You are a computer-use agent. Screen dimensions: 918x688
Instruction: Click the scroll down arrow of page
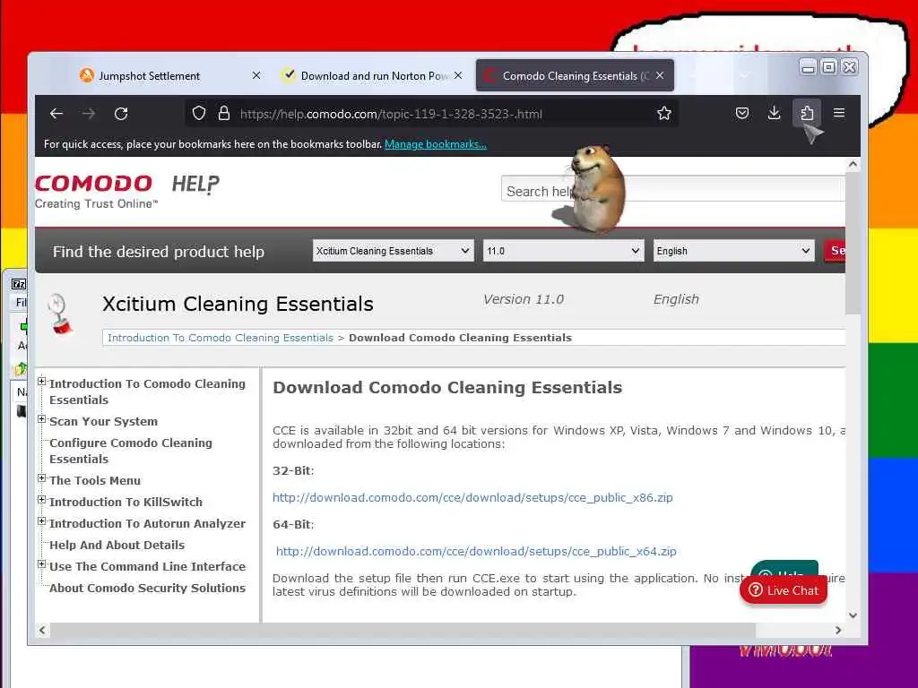(853, 615)
